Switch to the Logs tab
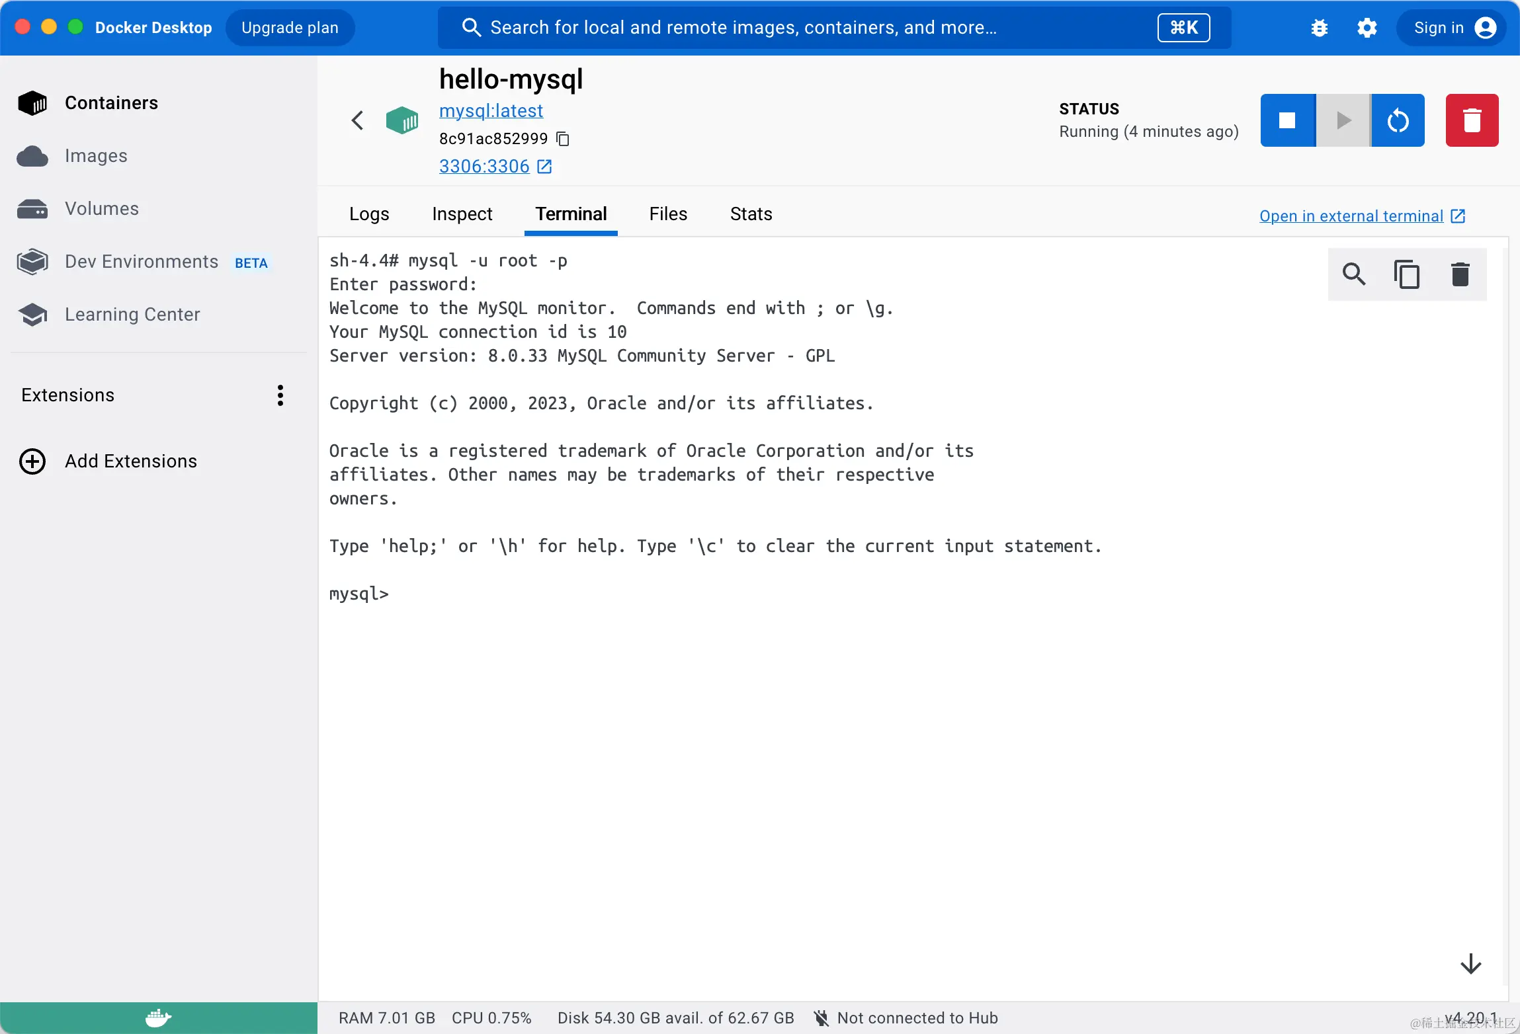Image resolution: width=1520 pixels, height=1034 pixels. (369, 214)
